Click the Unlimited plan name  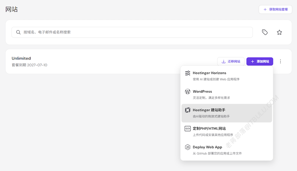pos(21,58)
